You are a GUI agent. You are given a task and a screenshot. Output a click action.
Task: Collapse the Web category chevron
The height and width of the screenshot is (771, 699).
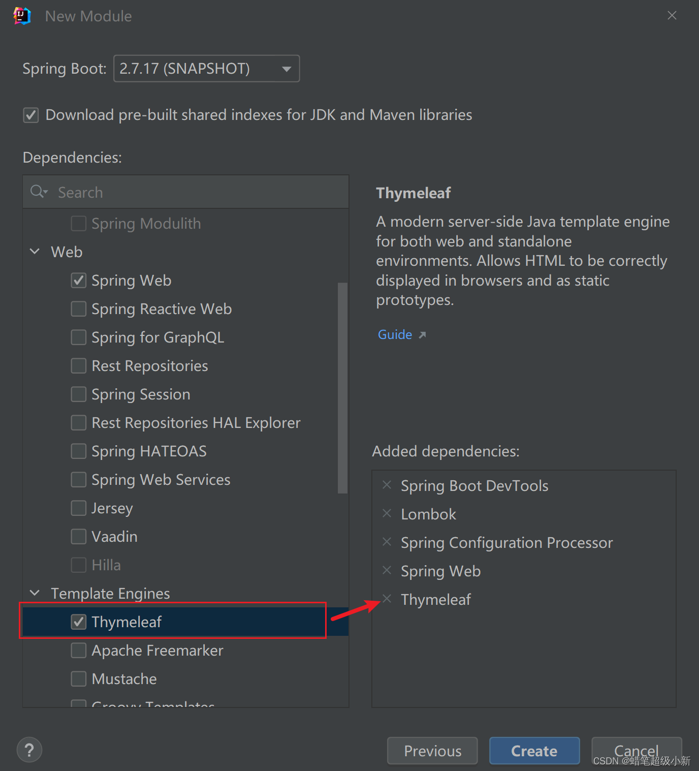click(35, 252)
